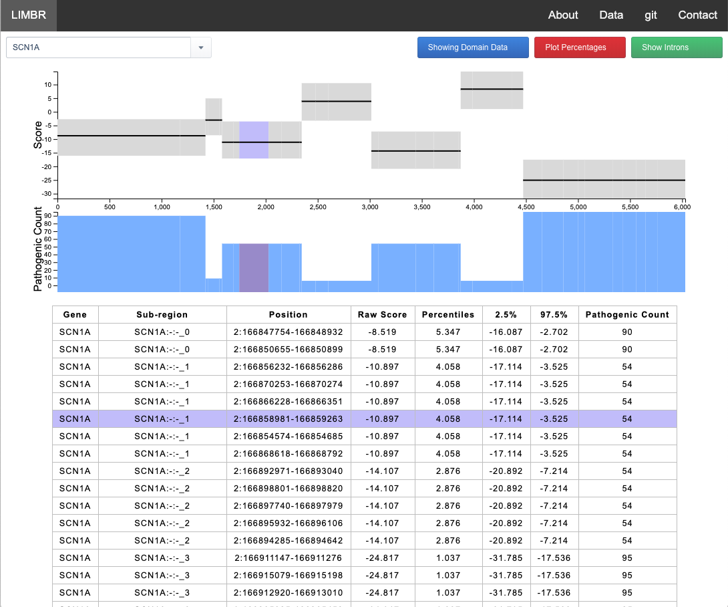Click the 2.5% column header
The height and width of the screenshot is (607, 728).
click(506, 315)
